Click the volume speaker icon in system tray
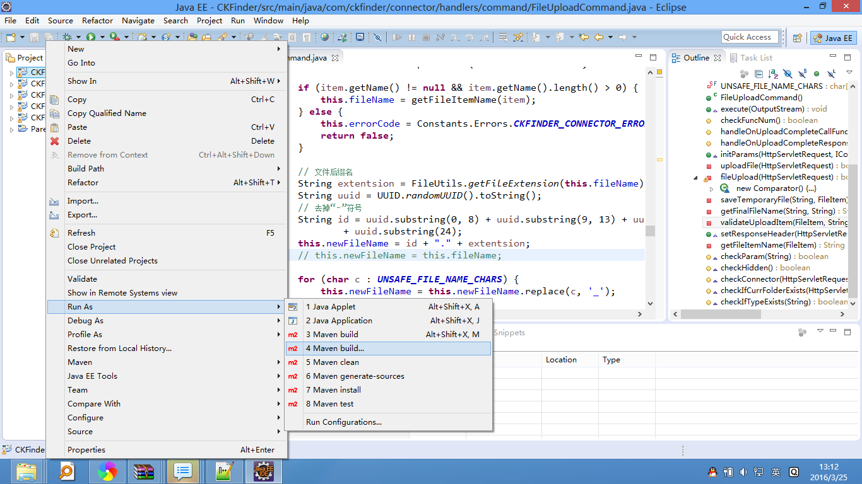The width and height of the screenshot is (862, 484). click(744, 472)
